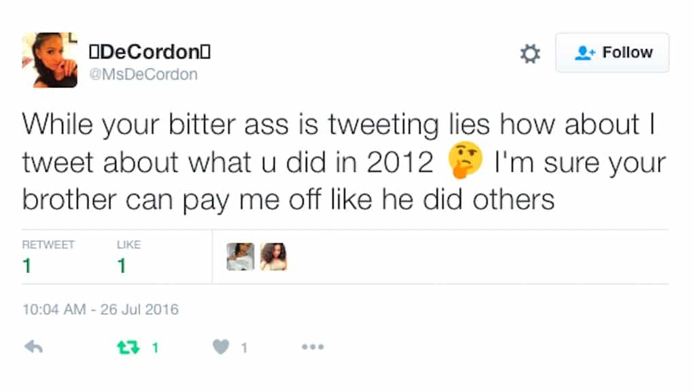Open the gear settings dropdown

[x=530, y=54]
